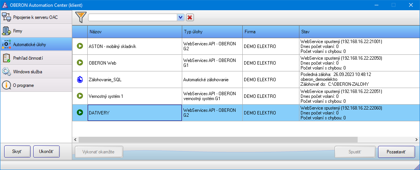
Task: Click the horizontal scrollbar right arrow
Action: tap(417, 139)
